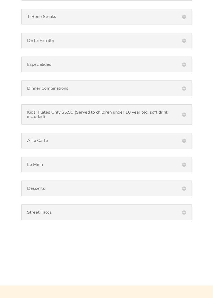Reveal the Desserts section by its title
Image resolution: width=213 pixels, height=298 pixels.
pos(36,188)
